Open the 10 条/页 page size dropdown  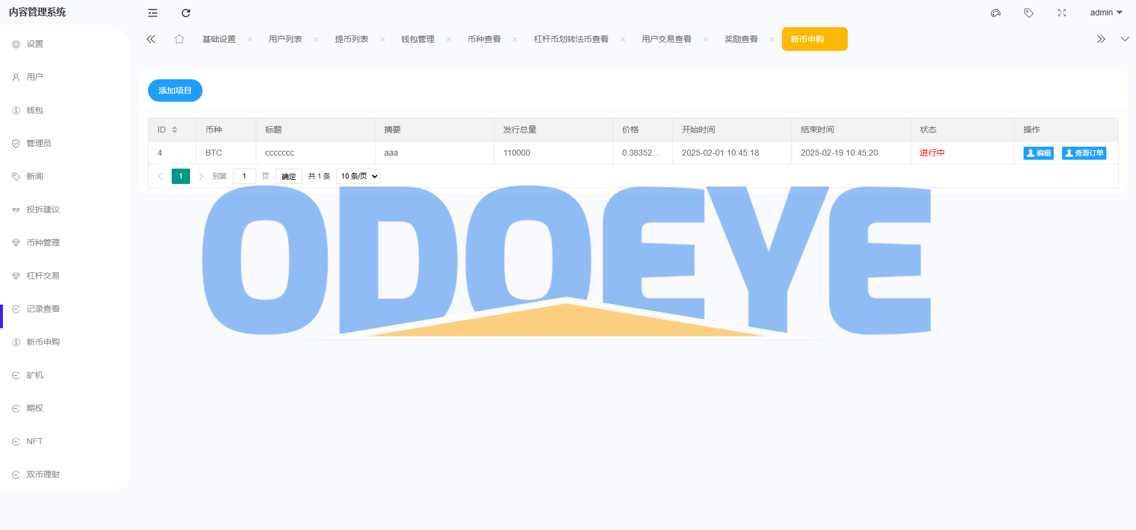[358, 176]
